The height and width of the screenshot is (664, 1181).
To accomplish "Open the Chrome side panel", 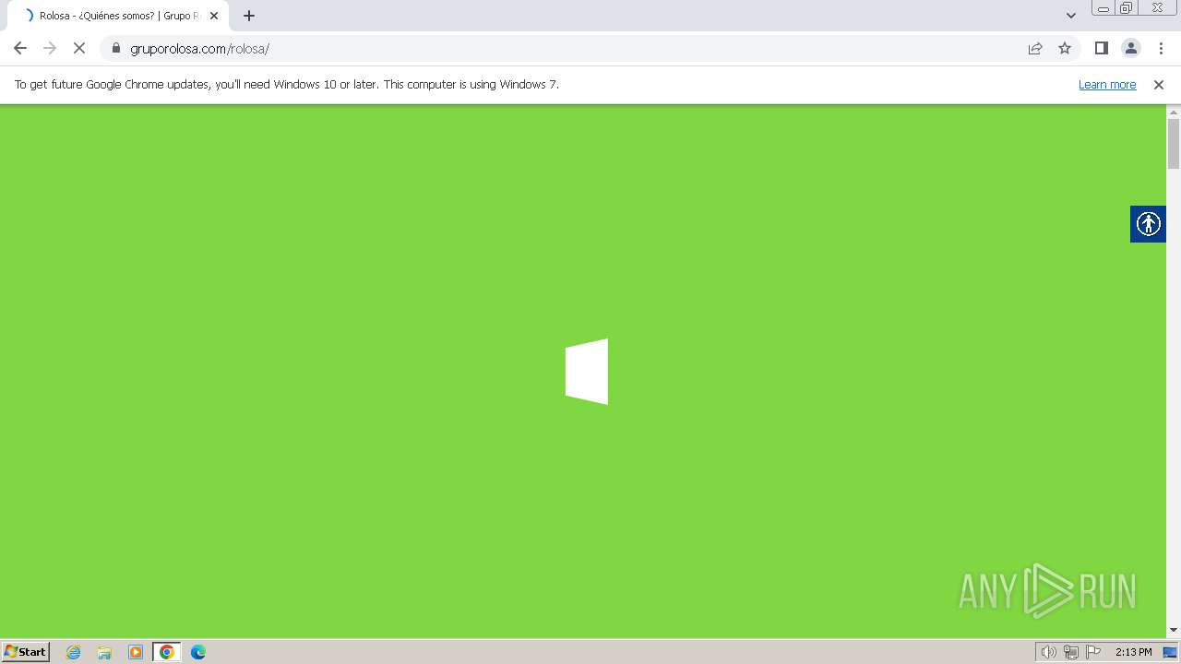I will coord(1102,48).
